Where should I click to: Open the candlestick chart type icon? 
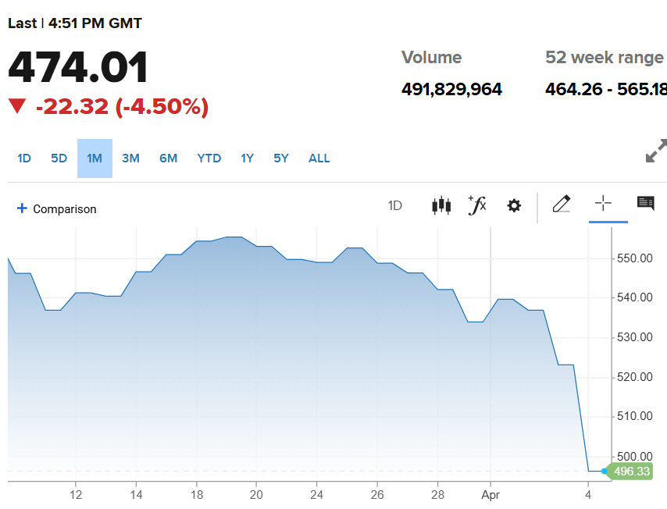pos(441,206)
